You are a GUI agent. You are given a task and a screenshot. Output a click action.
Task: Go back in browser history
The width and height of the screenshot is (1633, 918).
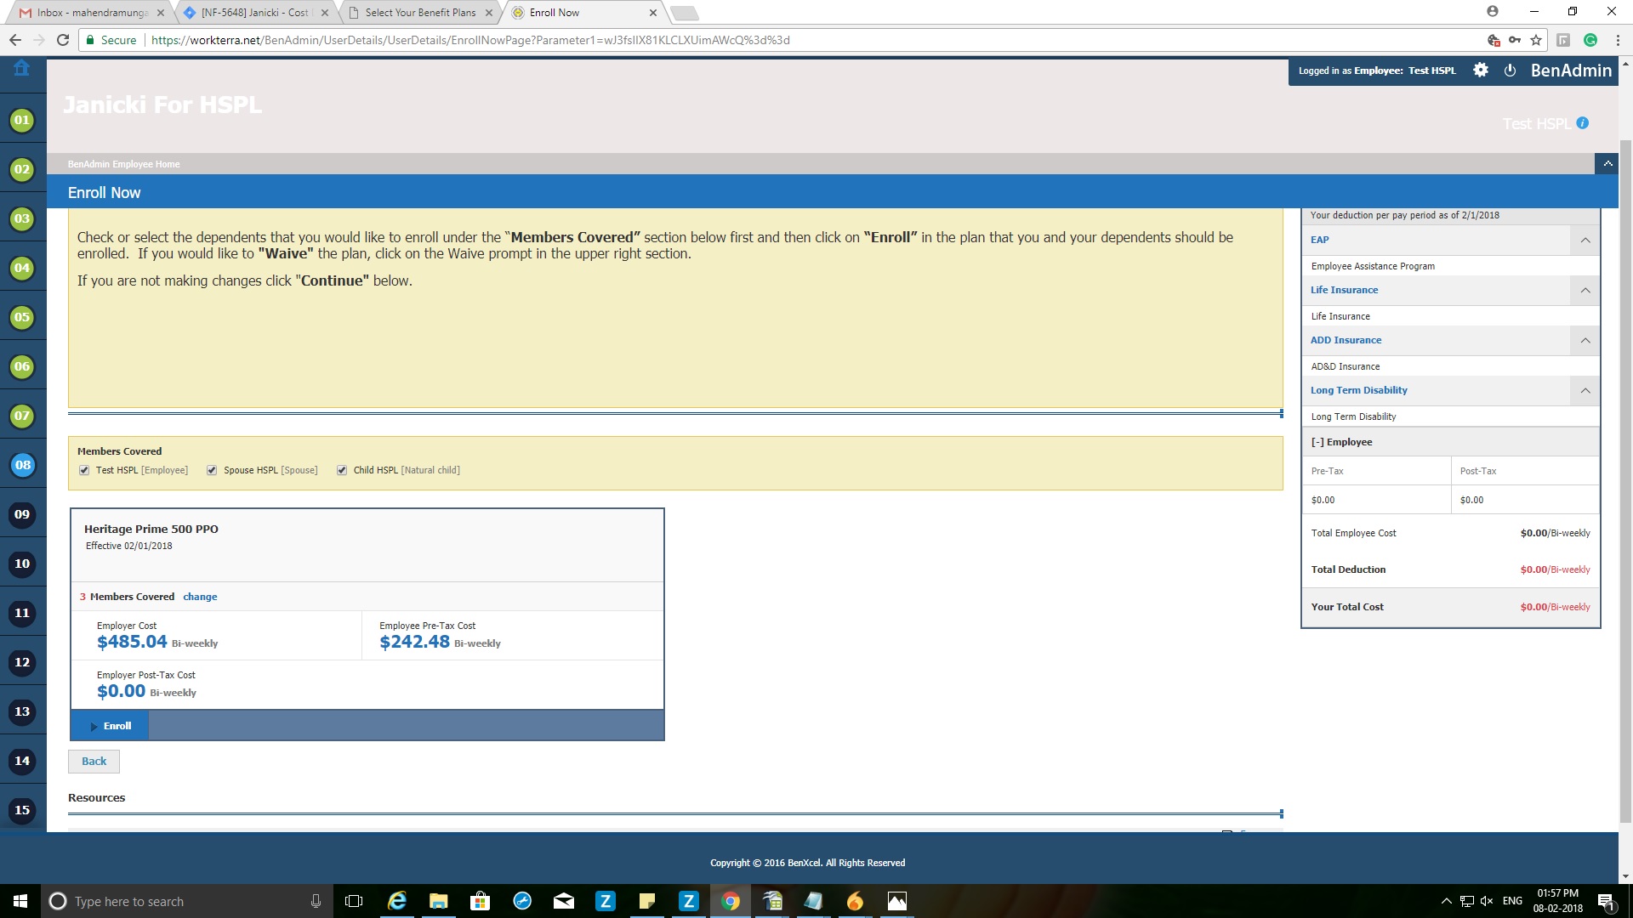(15, 40)
